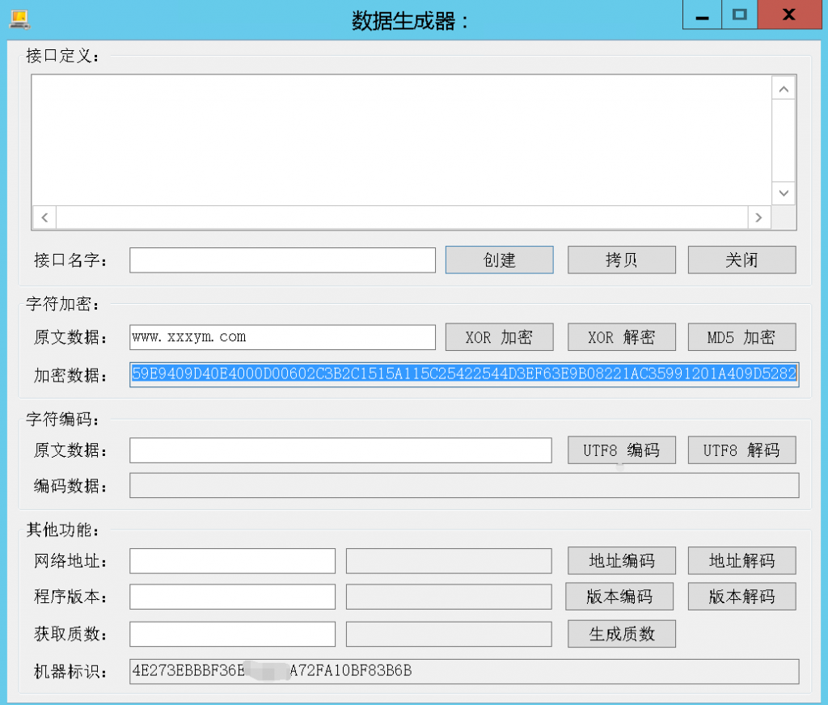The height and width of the screenshot is (705, 828).
Task: Click the 编码数据 output field
Action: coord(464,485)
